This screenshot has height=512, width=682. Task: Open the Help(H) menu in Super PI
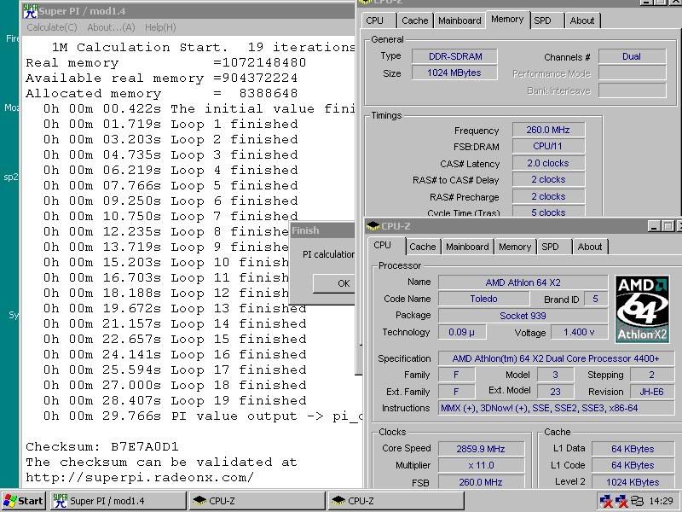tap(160, 27)
